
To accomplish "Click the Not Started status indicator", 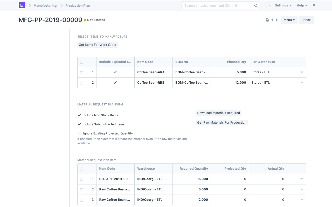I will [95, 20].
